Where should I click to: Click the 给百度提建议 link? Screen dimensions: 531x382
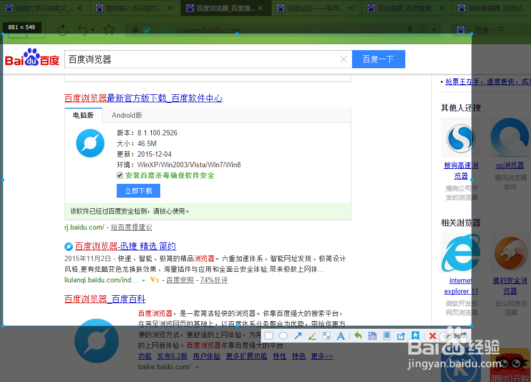pos(132,227)
